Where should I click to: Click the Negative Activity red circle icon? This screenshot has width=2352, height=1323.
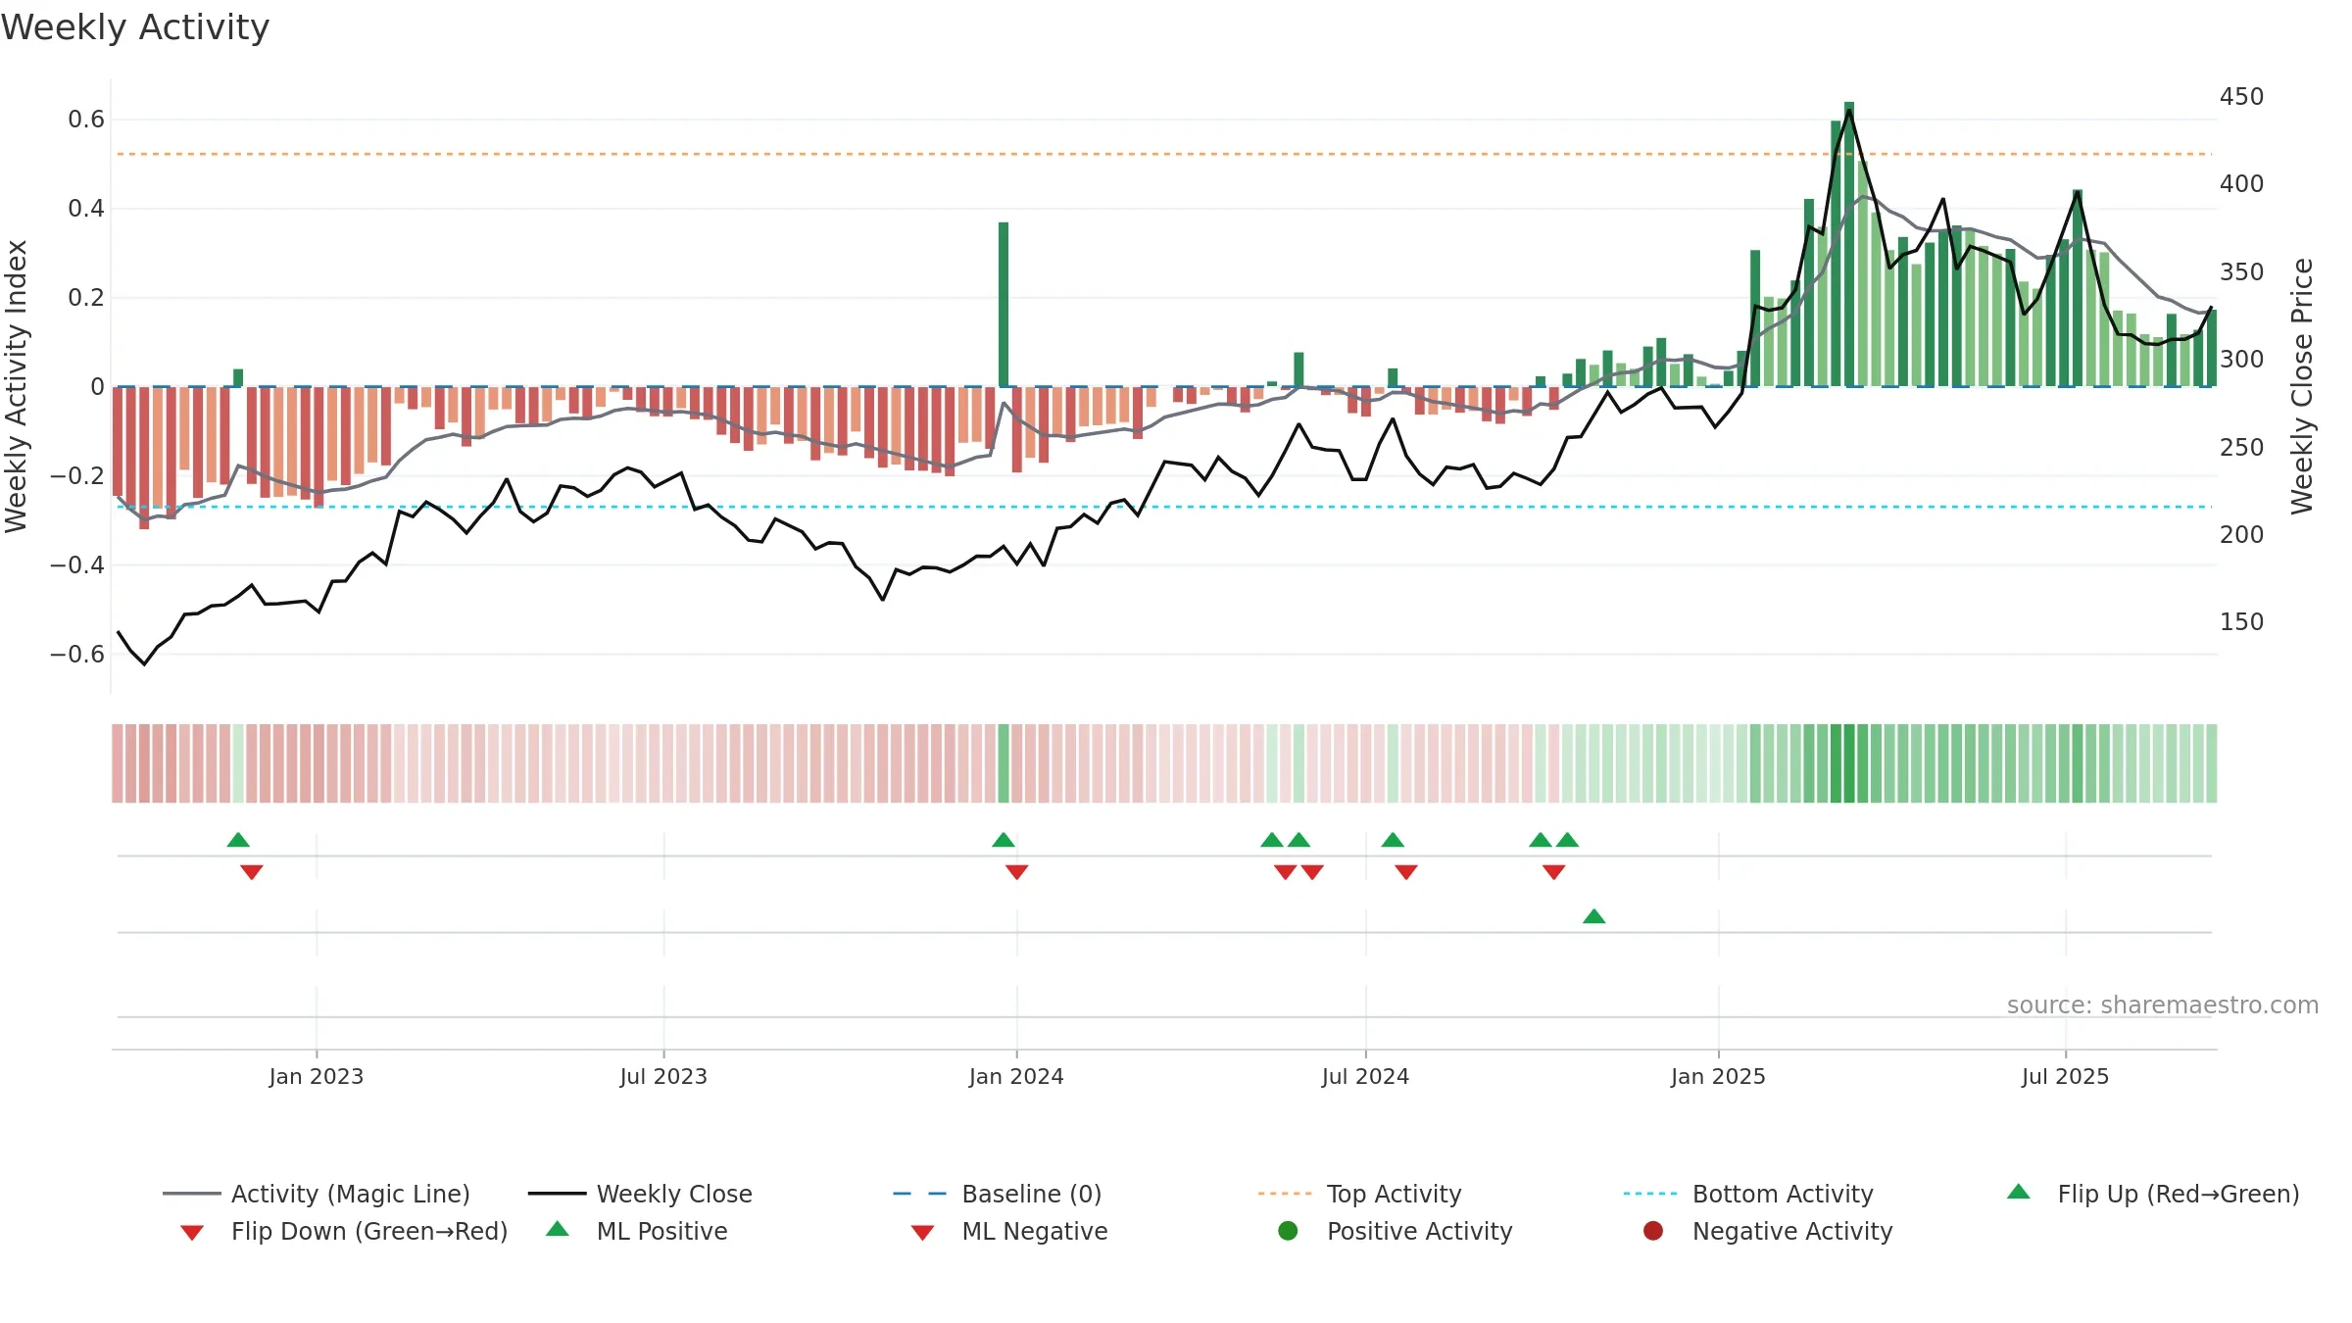pos(1653,1231)
